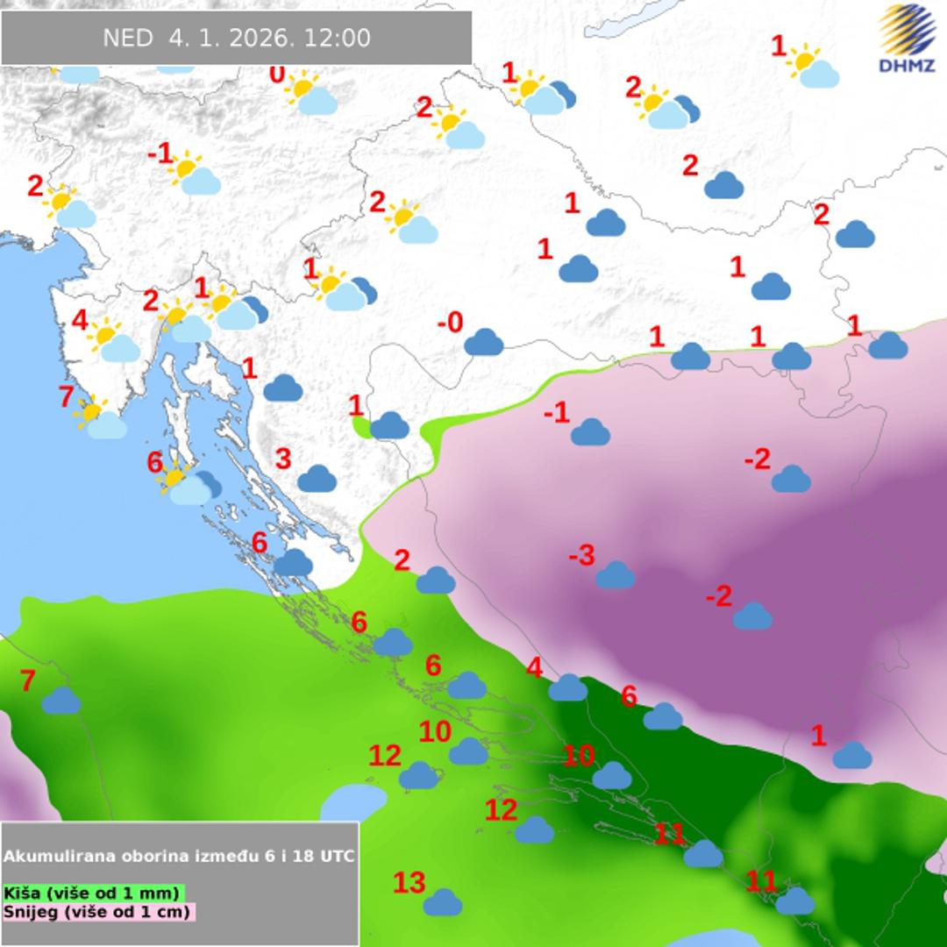Screen dimensions: 947x947
Task: Click the plain cloud icon beside 4
Action: [567, 687]
